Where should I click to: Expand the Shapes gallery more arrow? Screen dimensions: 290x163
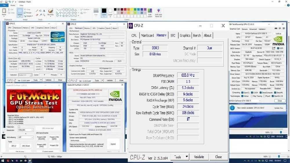click(x=78, y=16)
